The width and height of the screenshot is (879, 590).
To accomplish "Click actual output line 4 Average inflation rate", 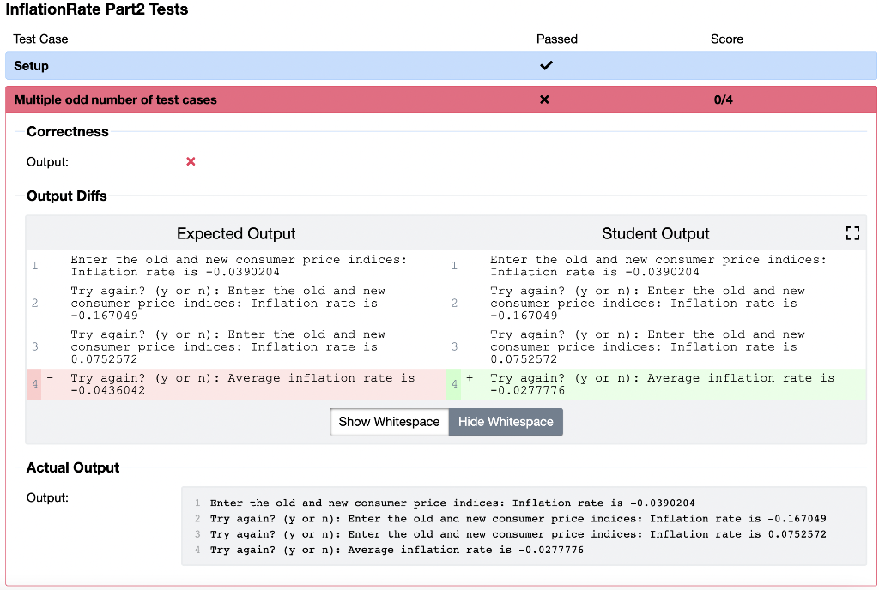I will [397, 550].
